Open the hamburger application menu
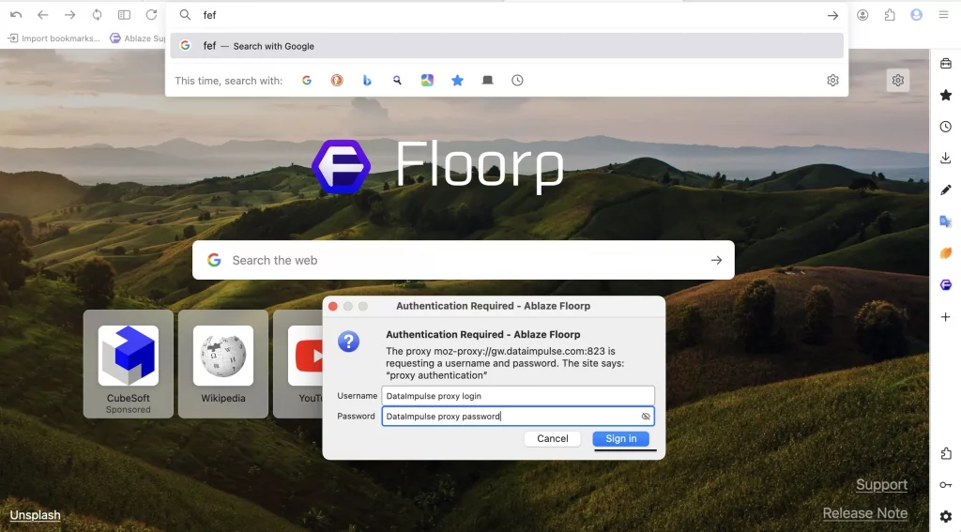 point(943,15)
